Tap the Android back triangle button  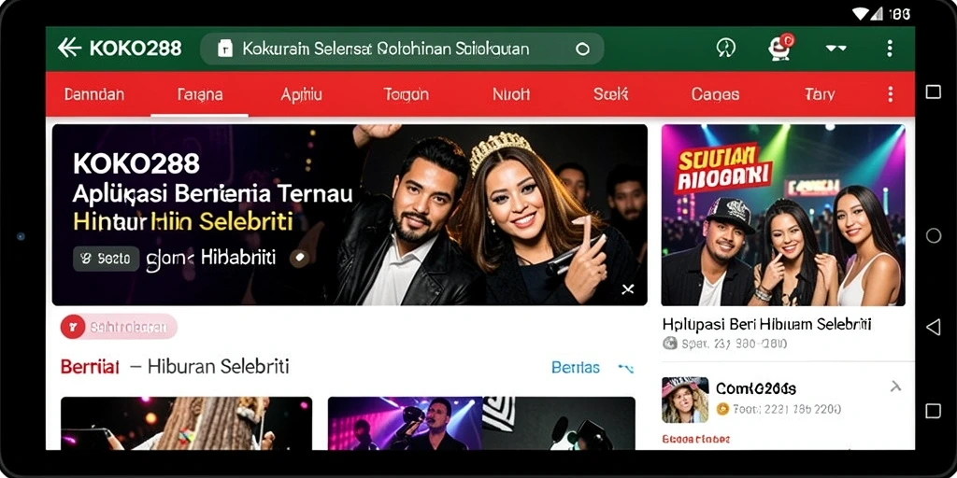tap(934, 328)
